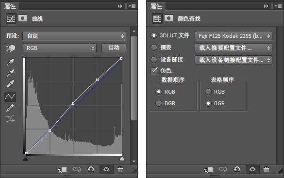Select the pencil draw curve tool
Image resolution: width=284 pixels, height=178 pixels.
pos(10,108)
